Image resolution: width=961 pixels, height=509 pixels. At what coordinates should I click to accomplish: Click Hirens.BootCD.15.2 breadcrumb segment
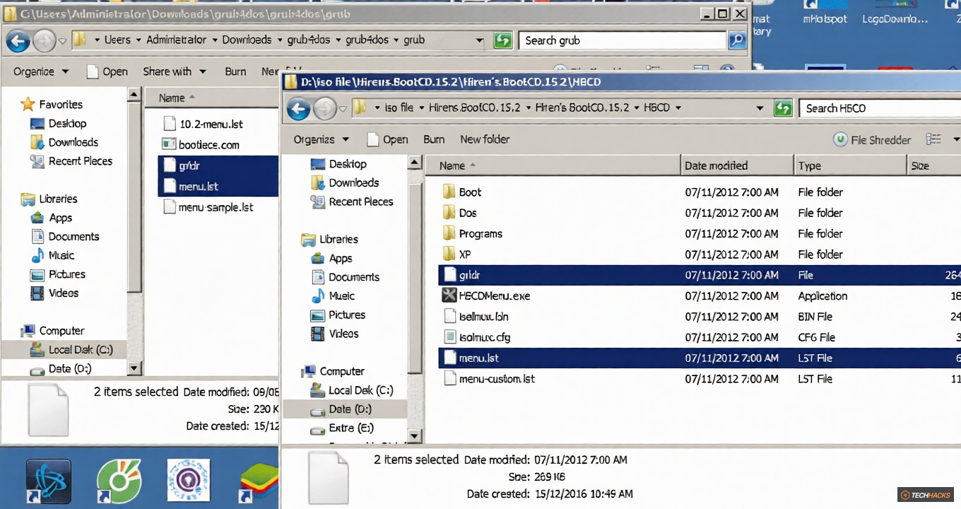coord(474,108)
